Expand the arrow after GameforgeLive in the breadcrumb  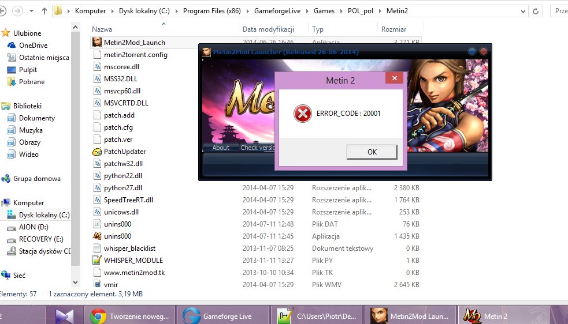pyautogui.click(x=307, y=11)
